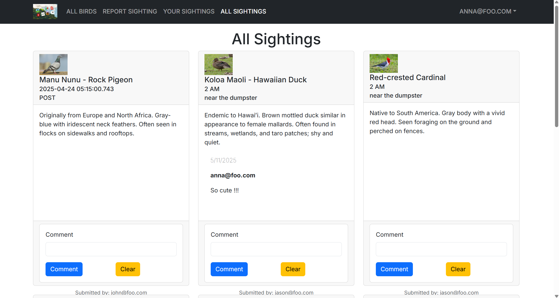Image resolution: width=559 pixels, height=298 pixels.
Task: Click the bird app logo in navbar
Action: (45, 12)
